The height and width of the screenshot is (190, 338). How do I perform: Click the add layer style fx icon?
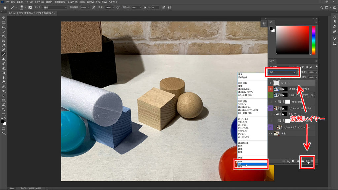(x=288, y=161)
